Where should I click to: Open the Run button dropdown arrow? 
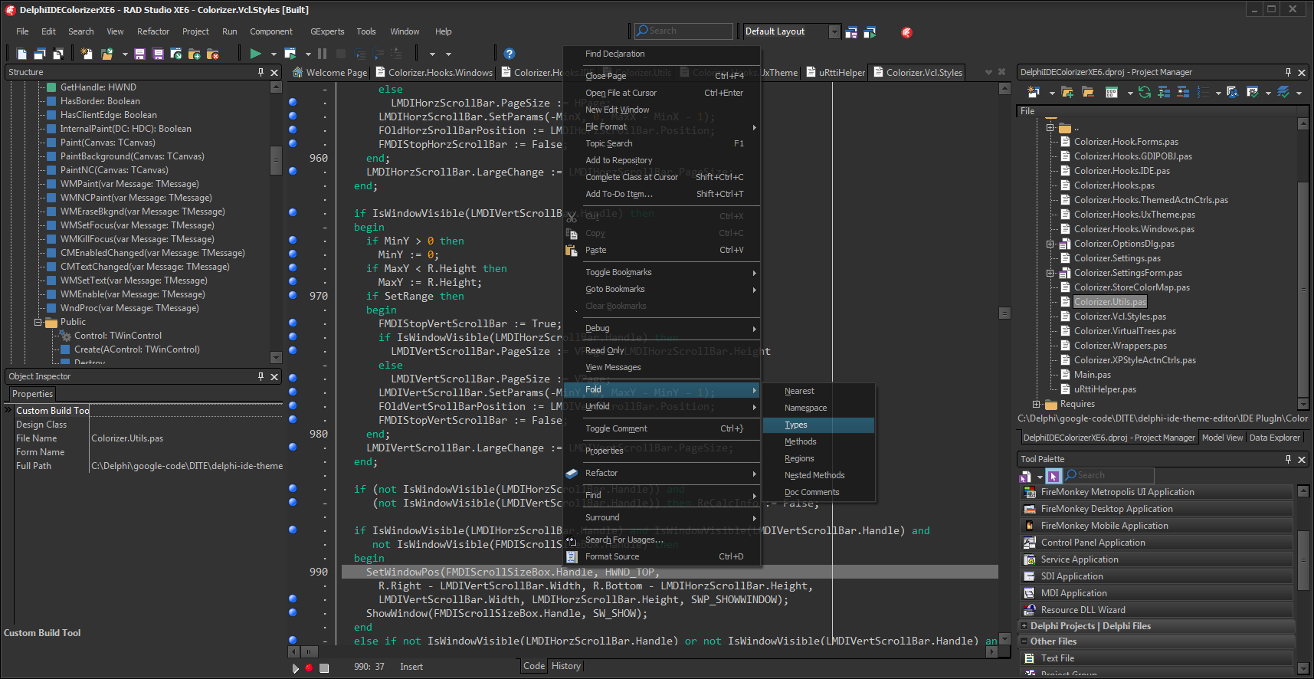point(274,54)
